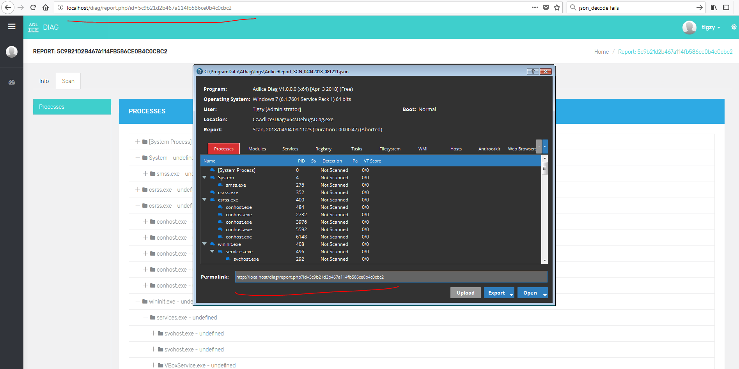Collapse services.exe in the web tree
739x369 pixels.
click(145, 317)
